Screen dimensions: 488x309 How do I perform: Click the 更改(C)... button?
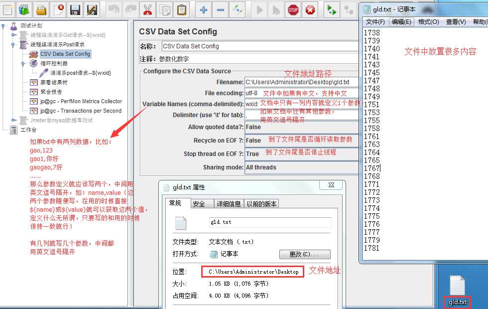[305, 255]
